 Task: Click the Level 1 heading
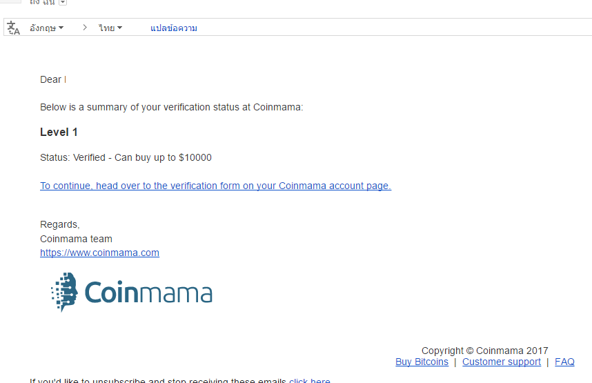[59, 132]
